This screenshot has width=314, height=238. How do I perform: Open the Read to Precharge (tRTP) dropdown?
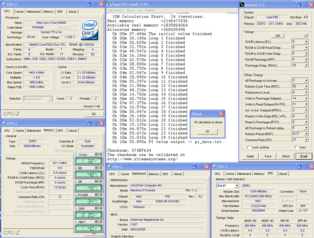click(306, 122)
